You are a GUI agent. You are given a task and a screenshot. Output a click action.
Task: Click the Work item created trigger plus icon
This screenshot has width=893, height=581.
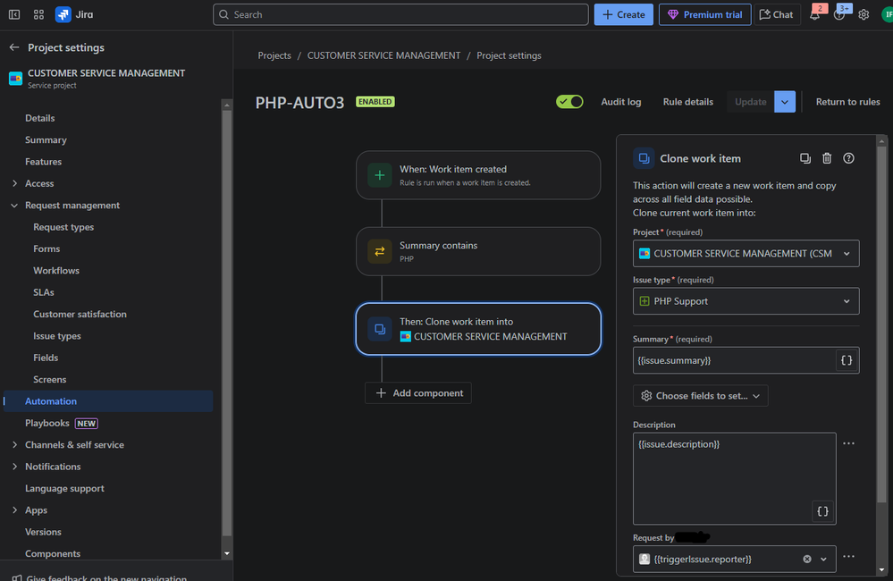(x=379, y=175)
